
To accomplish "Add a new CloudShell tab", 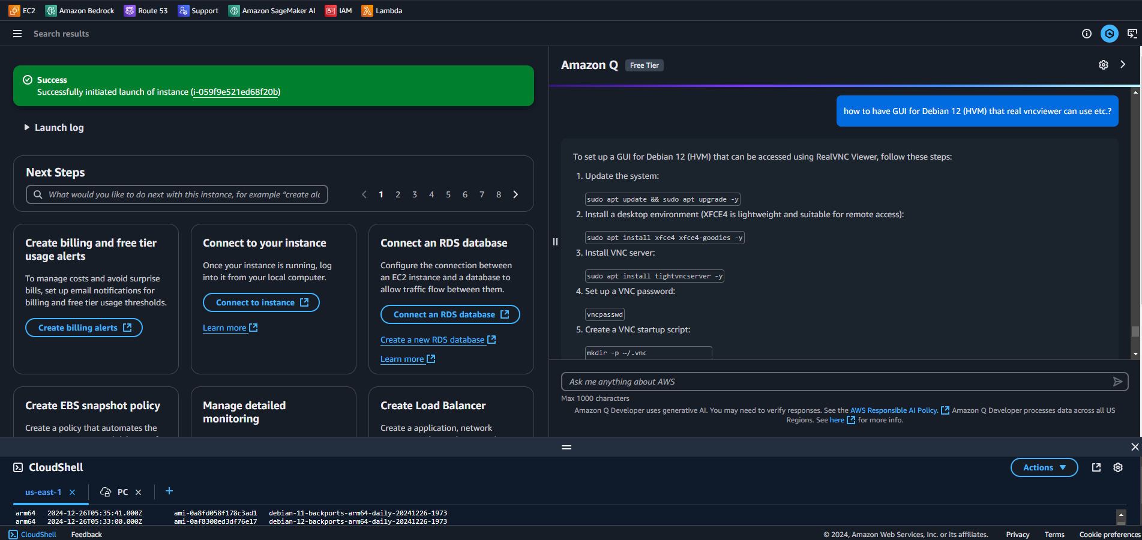I will (169, 491).
